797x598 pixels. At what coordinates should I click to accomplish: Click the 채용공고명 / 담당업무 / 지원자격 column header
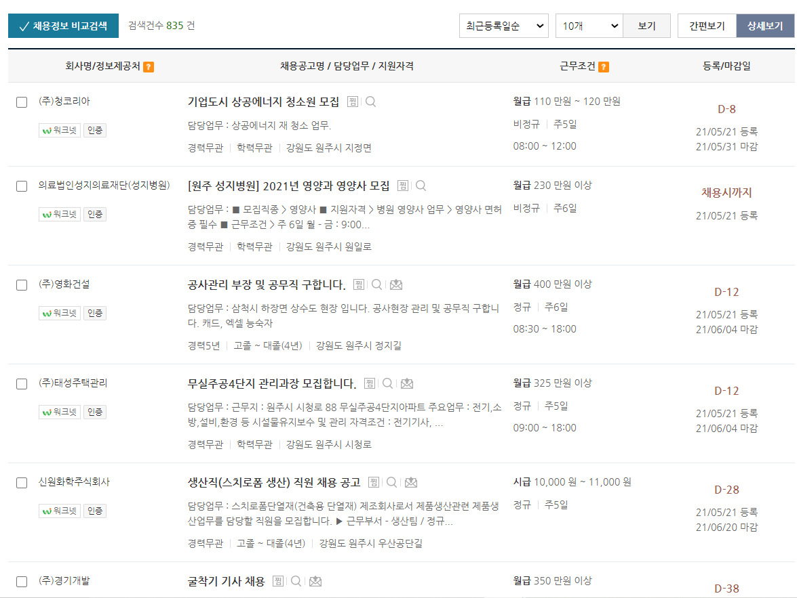click(347, 66)
